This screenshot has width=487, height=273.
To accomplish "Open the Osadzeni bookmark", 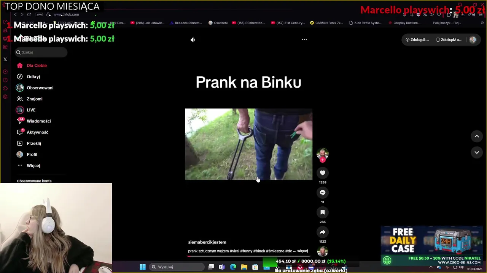I will [218, 23].
